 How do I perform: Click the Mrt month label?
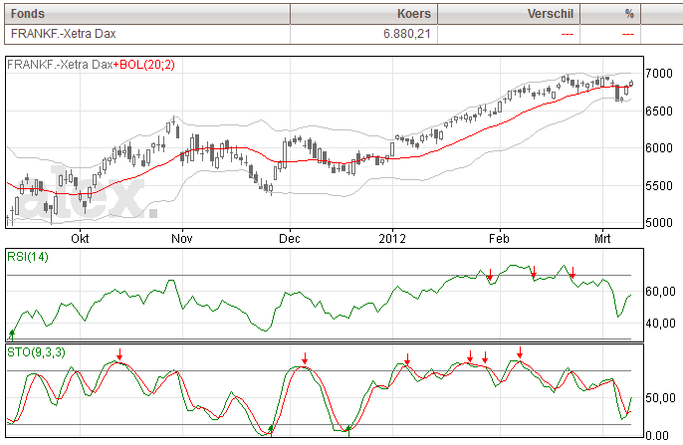coord(602,239)
